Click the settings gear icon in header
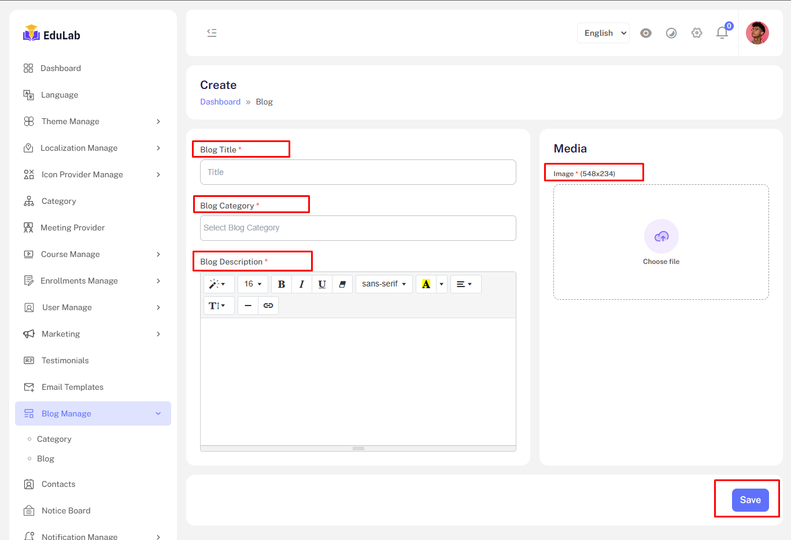The height and width of the screenshot is (540, 791). point(697,33)
